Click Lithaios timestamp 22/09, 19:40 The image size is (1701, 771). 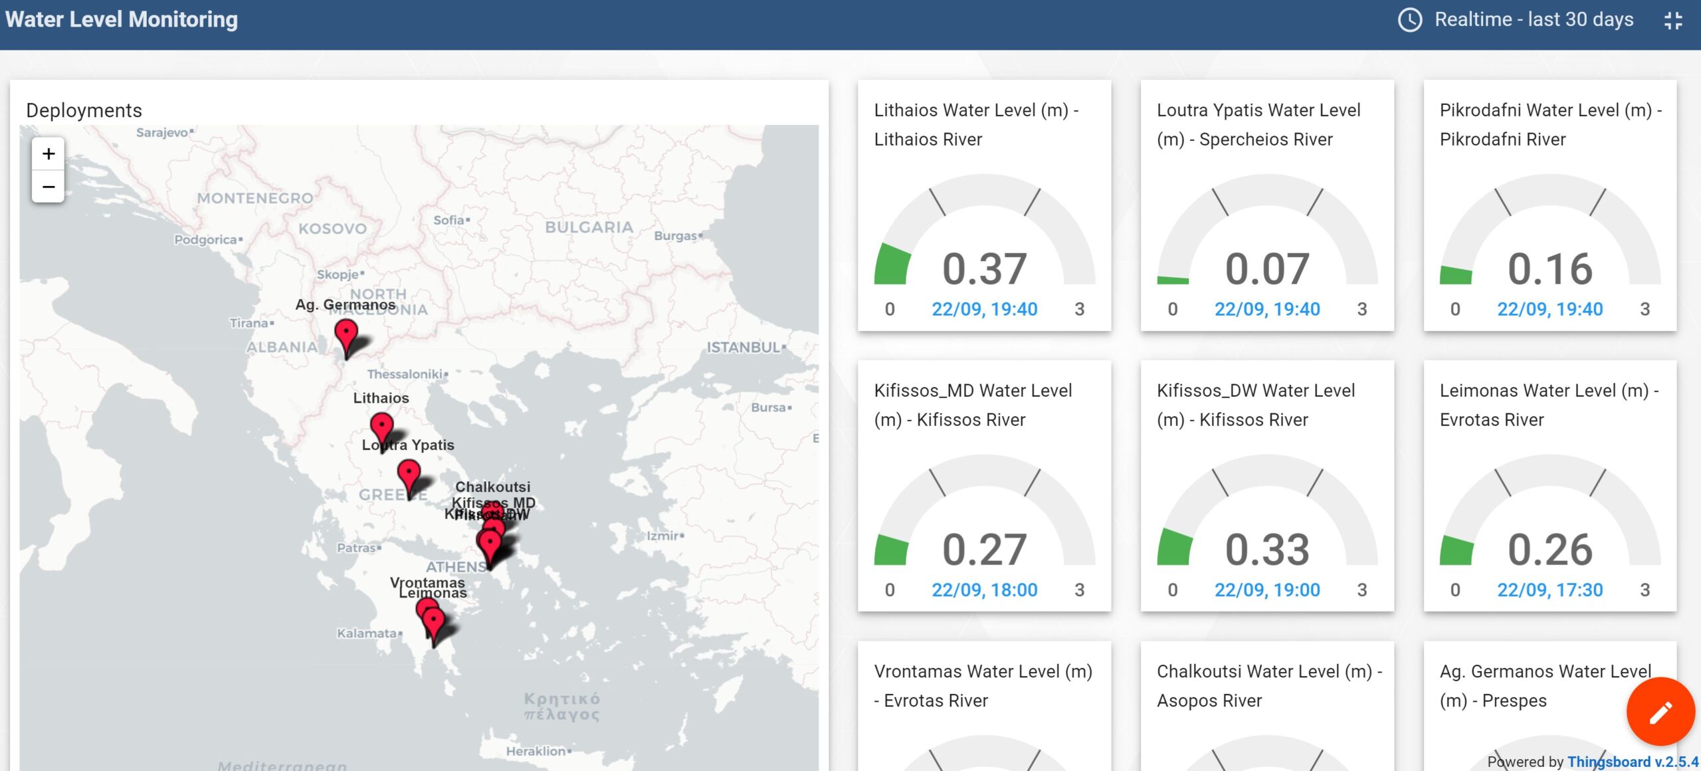tap(984, 309)
